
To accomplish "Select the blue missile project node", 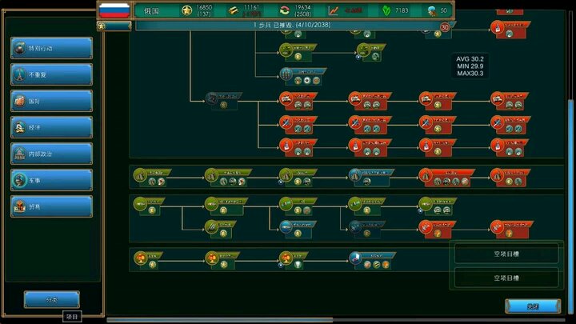I will coord(298,230).
